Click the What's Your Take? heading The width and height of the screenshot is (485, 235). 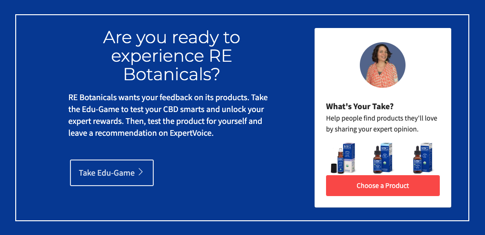coord(360,107)
